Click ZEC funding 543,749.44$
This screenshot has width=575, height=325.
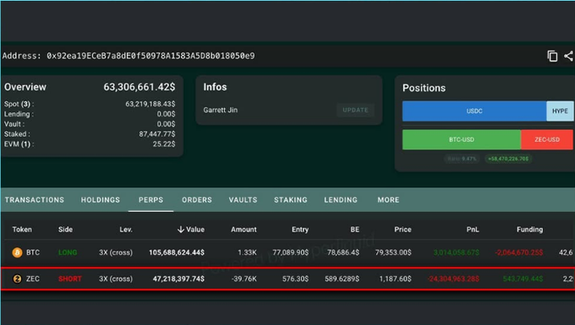(x=523, y=279)
